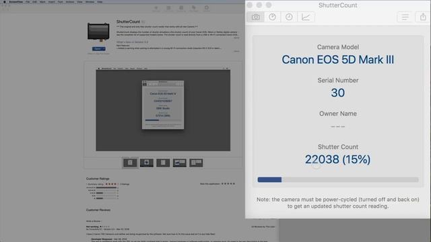This screenshot has width=431, height=242.
Task: Open the Apple menu in menu bar
Action: tap(5, 1)
